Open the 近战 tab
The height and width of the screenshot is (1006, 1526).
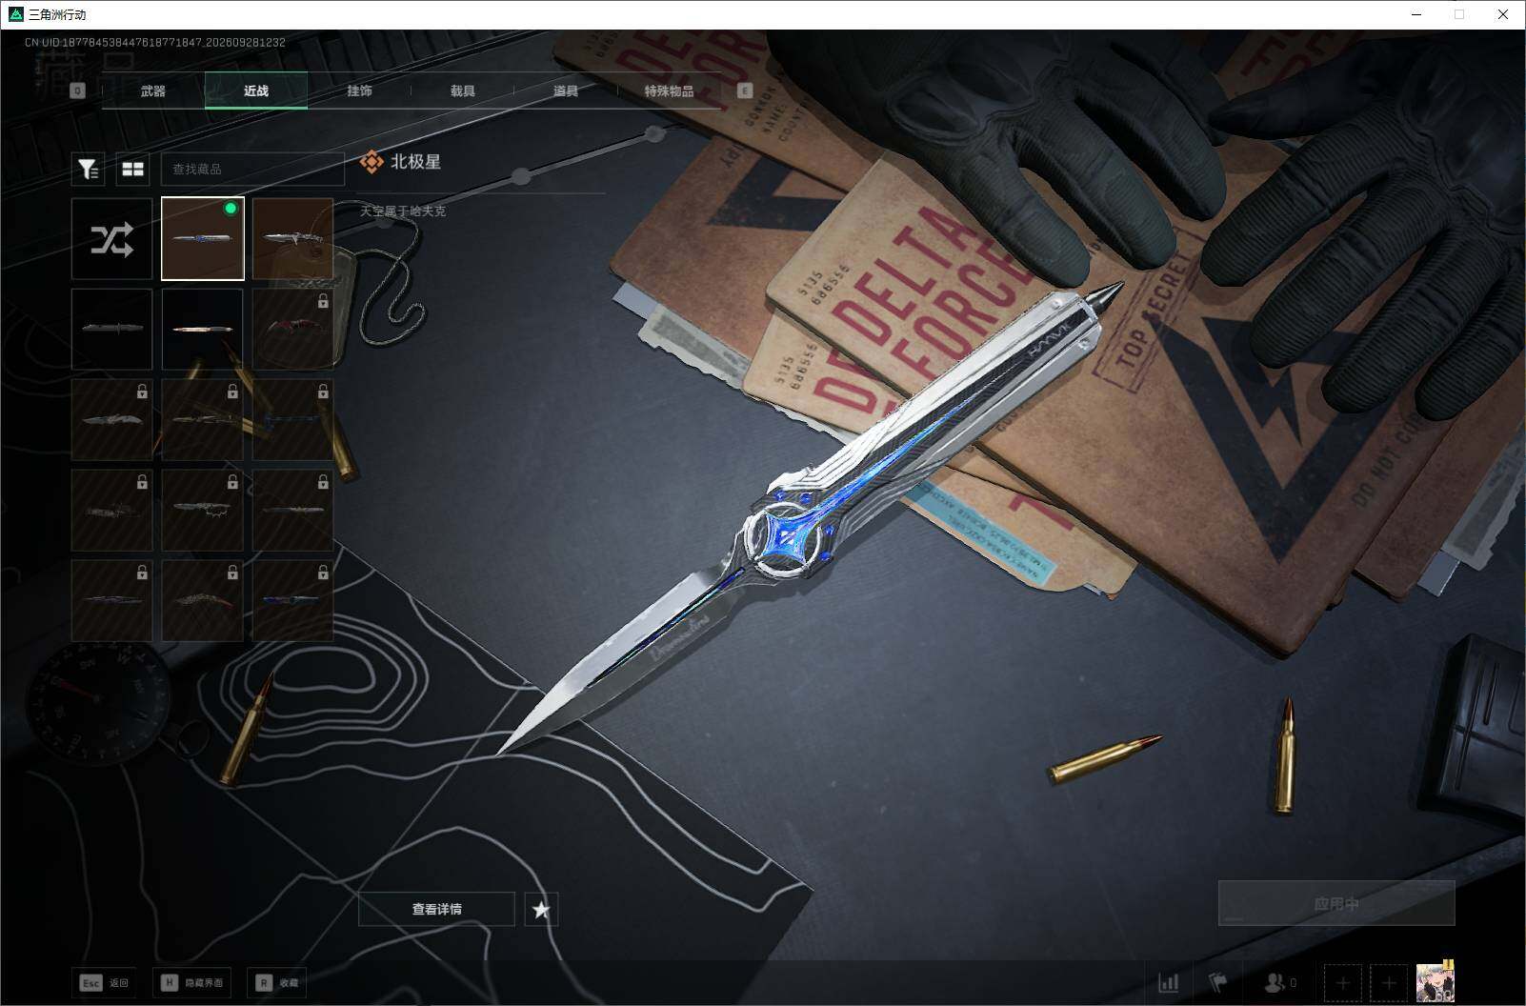256,91
